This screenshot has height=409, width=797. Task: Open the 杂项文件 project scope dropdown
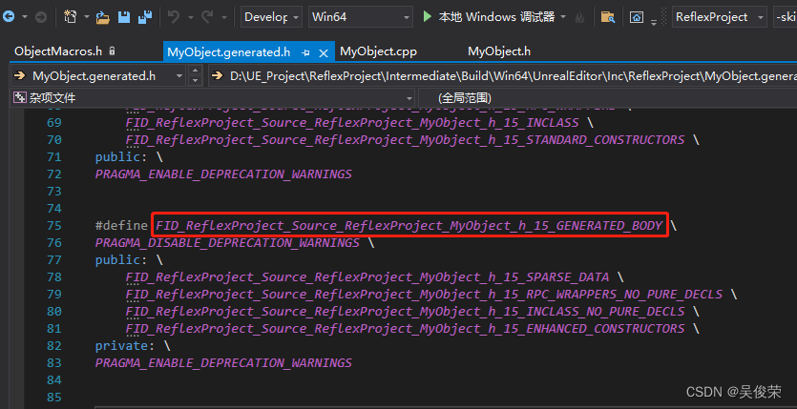pyautogui.click(x=214, y=98)
